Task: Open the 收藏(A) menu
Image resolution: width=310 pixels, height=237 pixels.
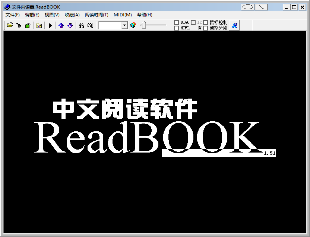Action: click(72, 15)
